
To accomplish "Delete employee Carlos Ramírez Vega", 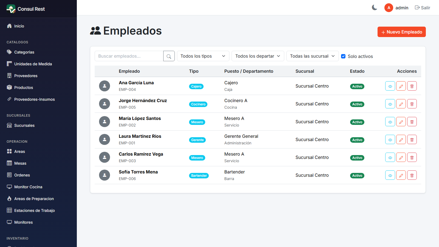I will coord(412,157).
